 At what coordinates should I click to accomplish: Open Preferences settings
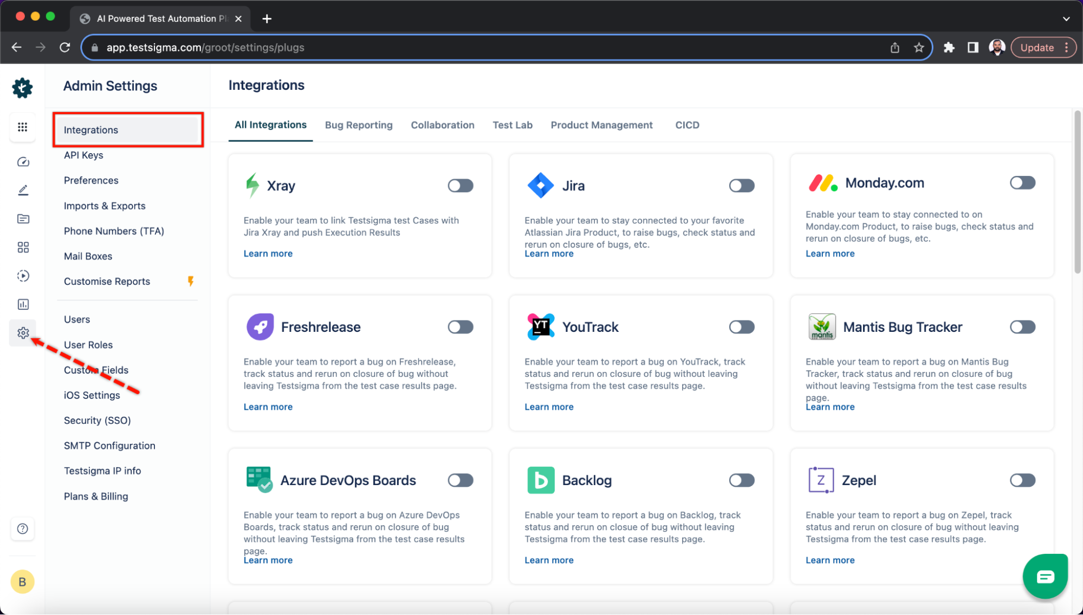click(x=91, y=180)
